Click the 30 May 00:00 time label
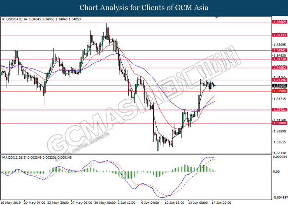The image size is (288, 205). click(x=105, y=203)
